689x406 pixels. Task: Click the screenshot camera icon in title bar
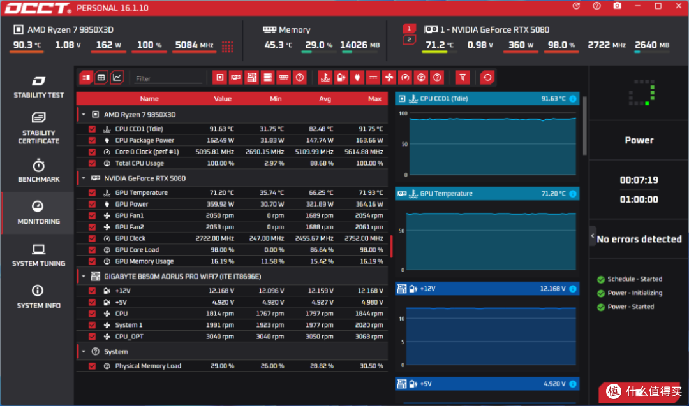[x=618, y=6]
